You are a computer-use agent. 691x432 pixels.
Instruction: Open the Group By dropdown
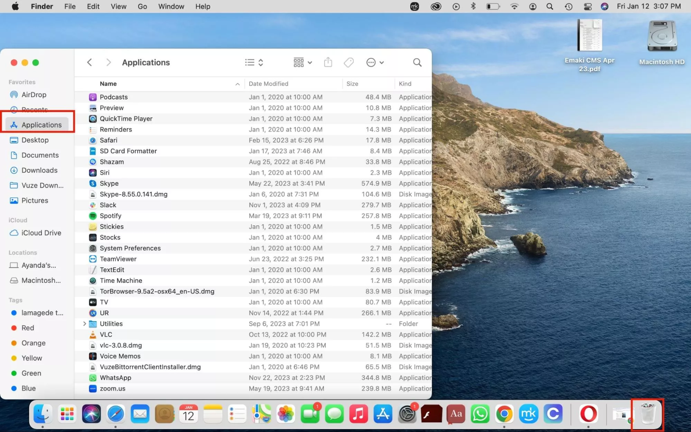(302, 62)
